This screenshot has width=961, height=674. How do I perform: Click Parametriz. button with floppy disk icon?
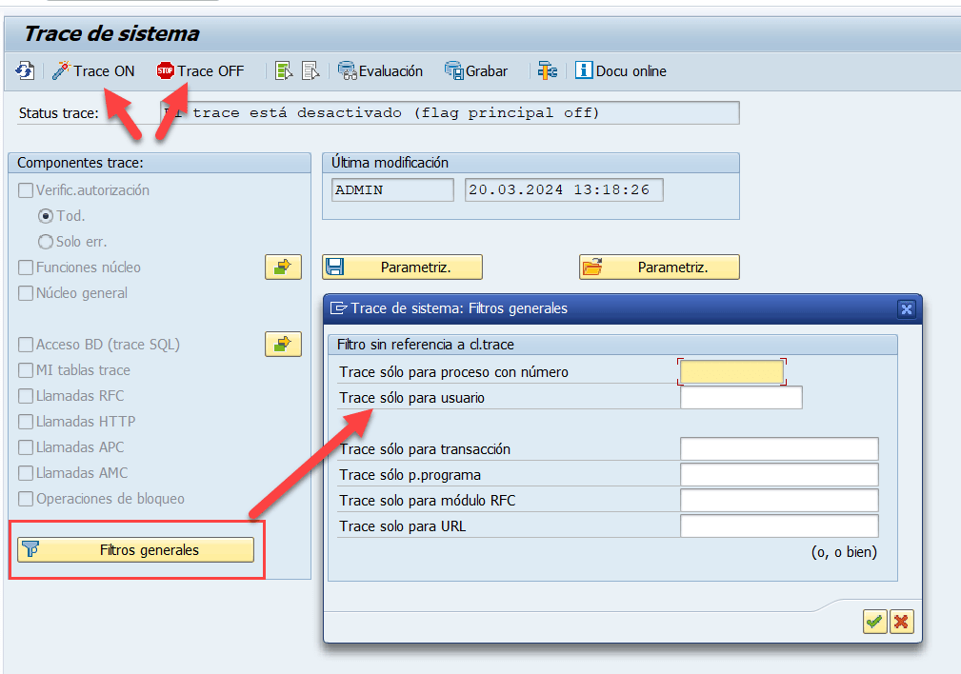pyautogui.click(x=402, y=268)
